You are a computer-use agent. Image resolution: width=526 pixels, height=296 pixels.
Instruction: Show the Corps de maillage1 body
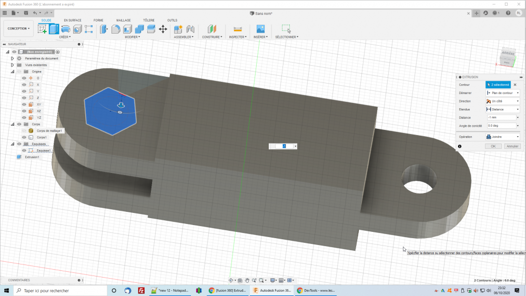(24, 130)
